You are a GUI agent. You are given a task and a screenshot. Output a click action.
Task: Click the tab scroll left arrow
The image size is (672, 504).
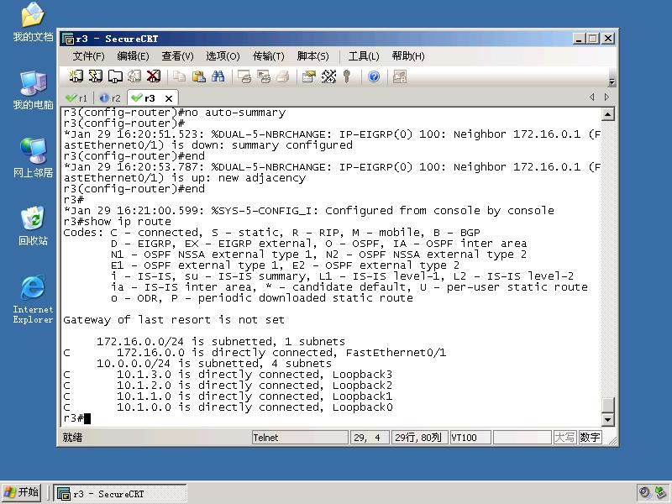point(592,97)
